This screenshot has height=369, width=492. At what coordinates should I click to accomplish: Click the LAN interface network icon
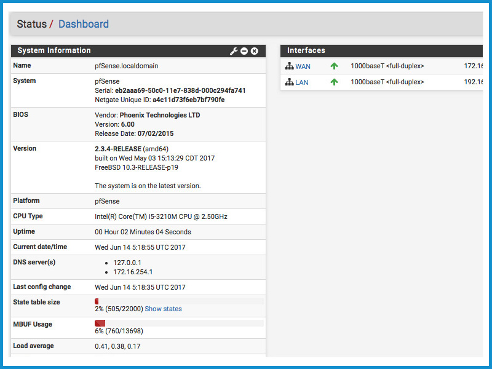point(289,82)
